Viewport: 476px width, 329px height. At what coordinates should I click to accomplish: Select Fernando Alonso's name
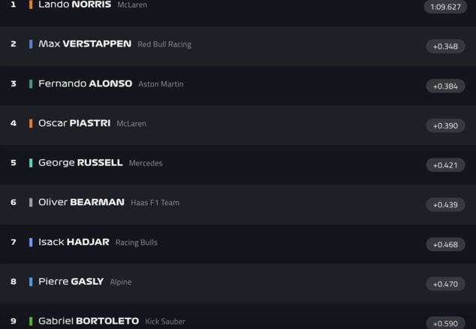(85, 84)
